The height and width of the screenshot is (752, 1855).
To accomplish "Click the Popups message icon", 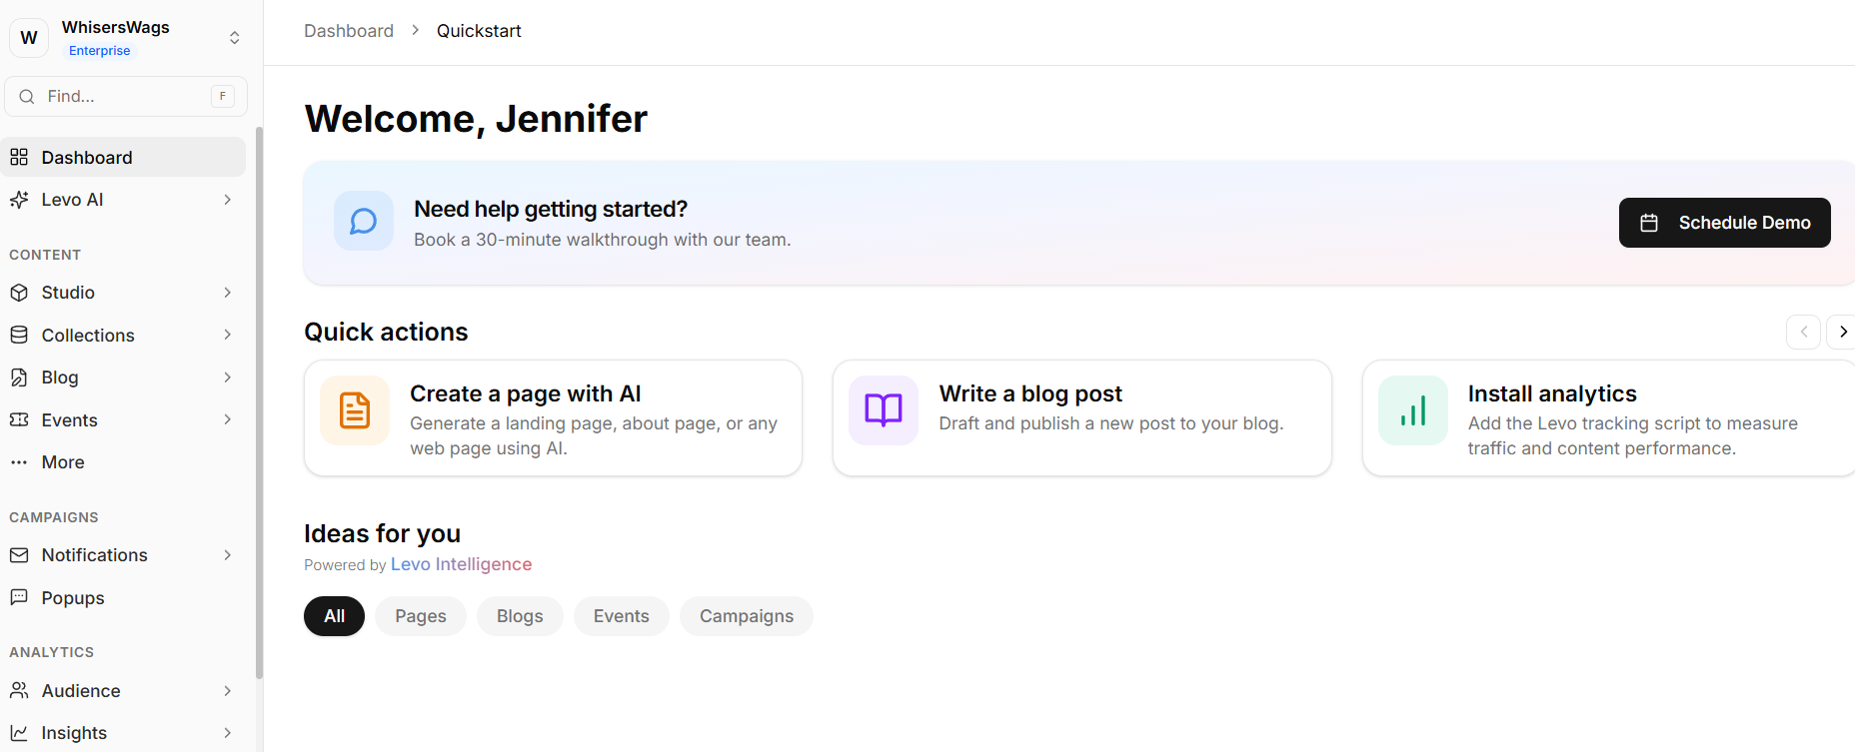I will 19,597.
